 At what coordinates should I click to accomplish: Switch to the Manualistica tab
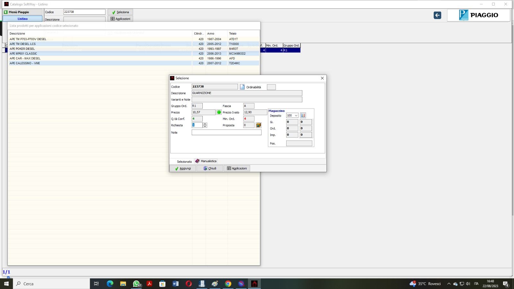click(206, 161)
